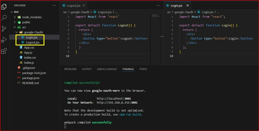Click line number 6 in Logout.jsx editor
259x131 pixels.
[x=68, y=38]
